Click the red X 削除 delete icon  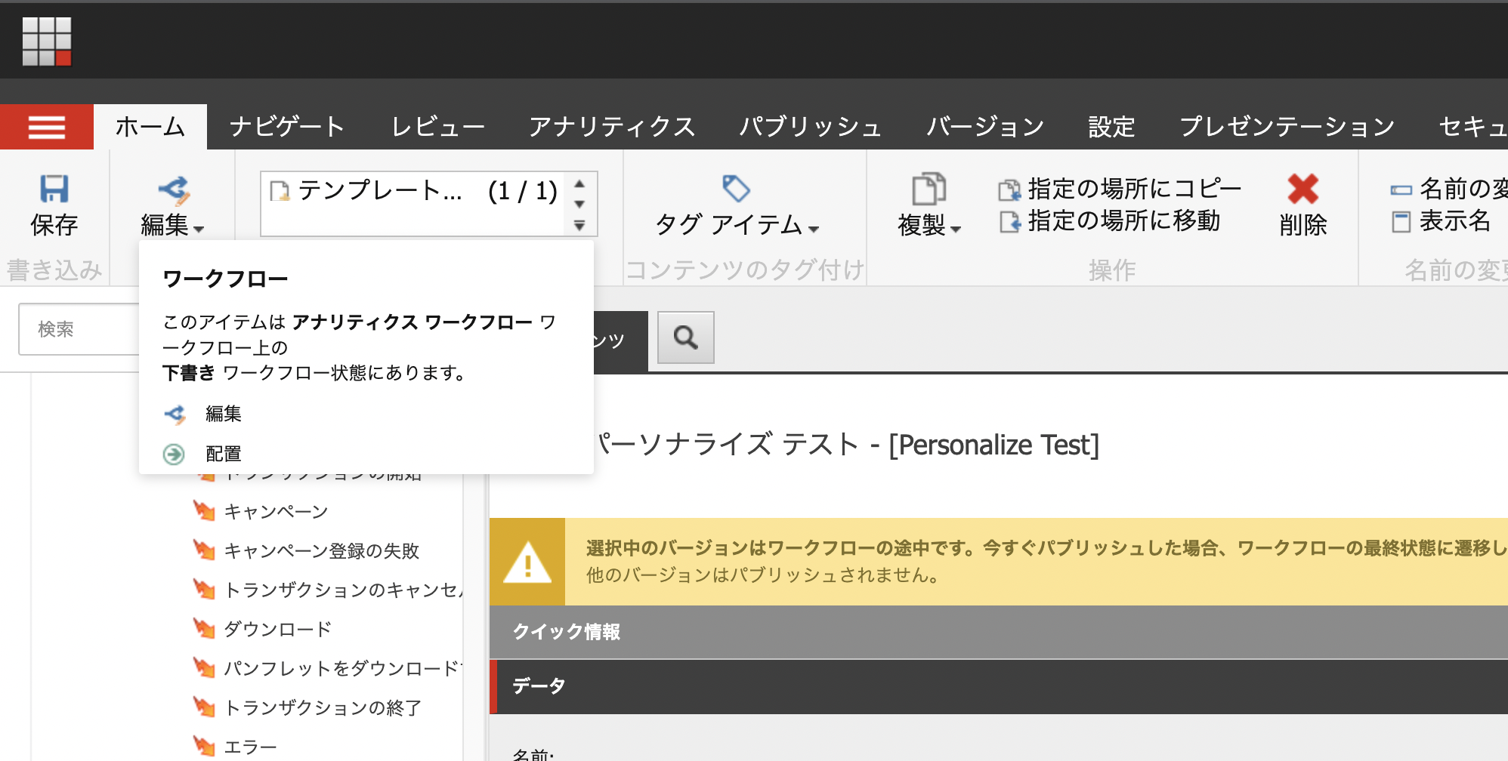click(1303, 189)
